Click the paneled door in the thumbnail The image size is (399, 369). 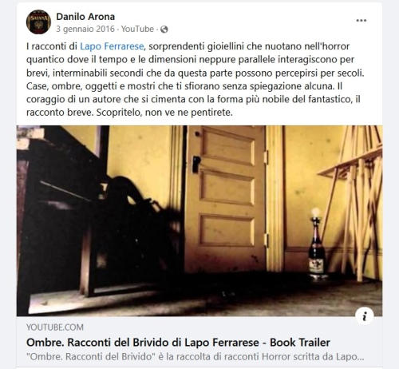pos(226,198)
